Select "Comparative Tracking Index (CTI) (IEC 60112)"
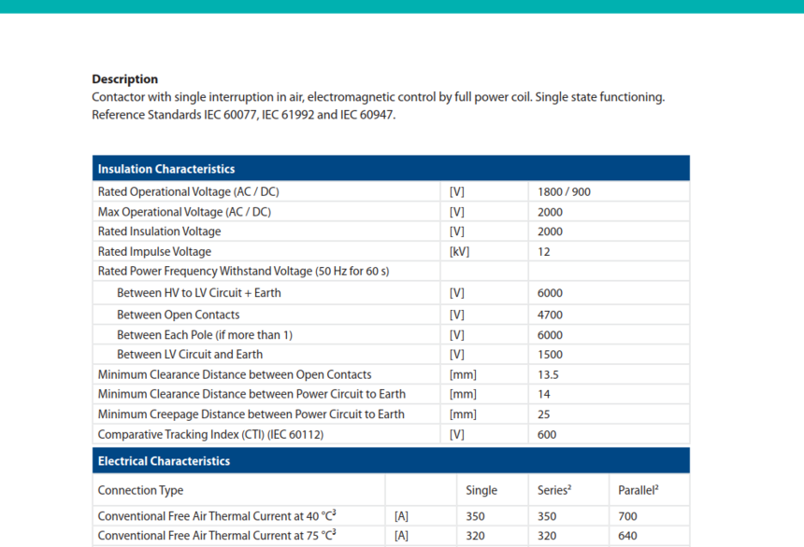804x547 pixels. coord(210,434)
